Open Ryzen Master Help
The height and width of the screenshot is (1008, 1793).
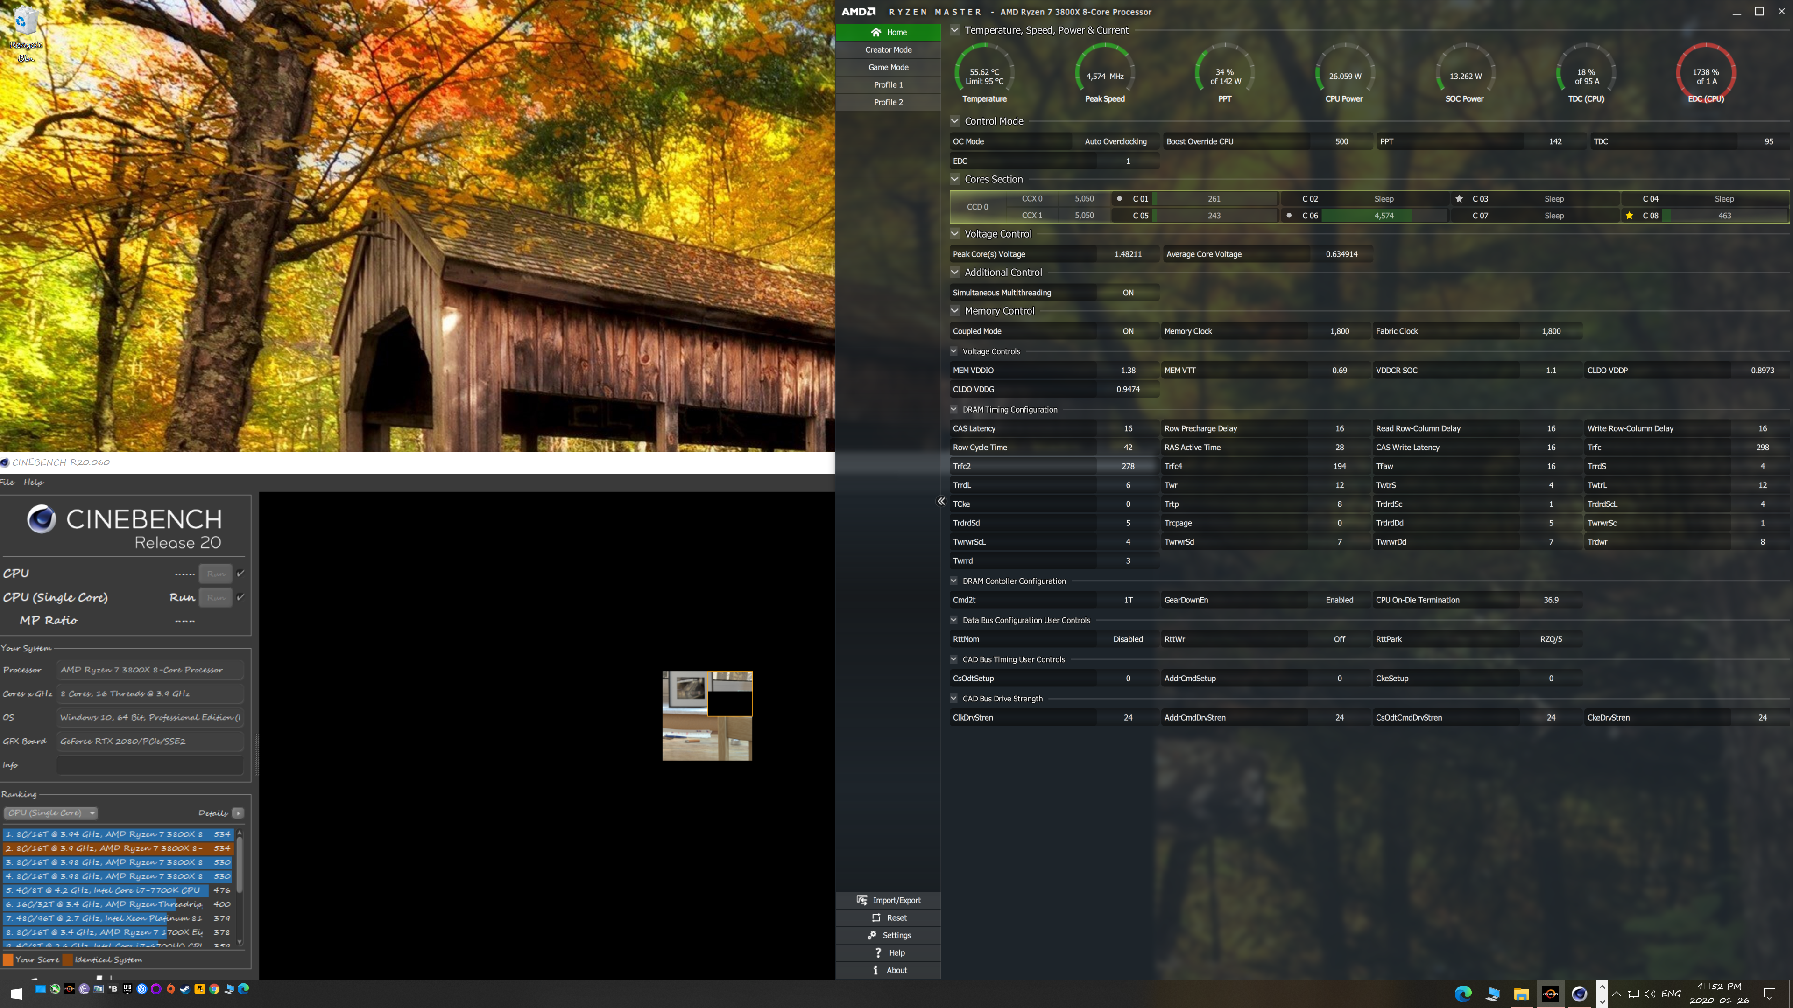coord(888,952)
